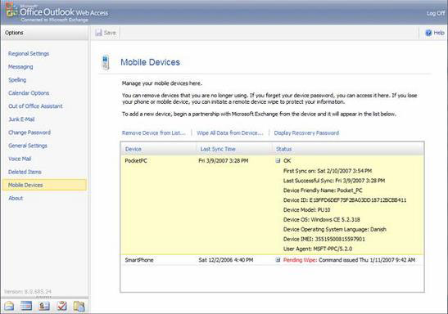
Task: Click Wipe All Data from Device link
Action: [229, 133]
